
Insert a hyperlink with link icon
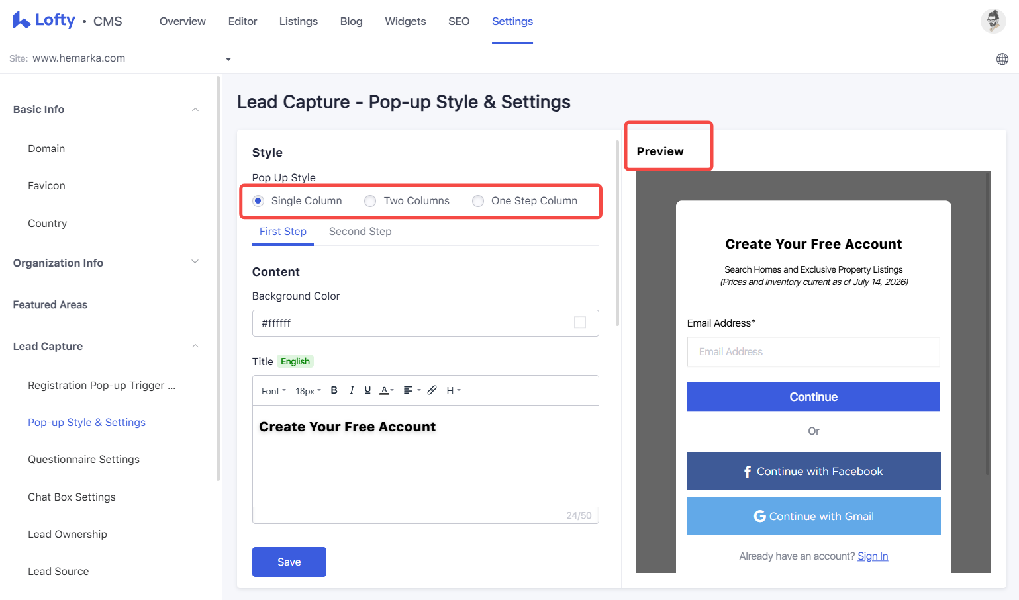point(432,390)
